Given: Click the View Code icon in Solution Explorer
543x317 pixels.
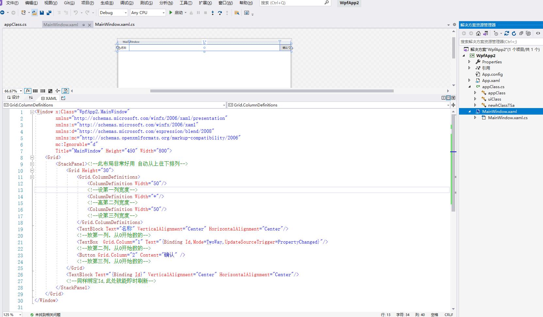Looking at the screenshot, I should point(538,33).
